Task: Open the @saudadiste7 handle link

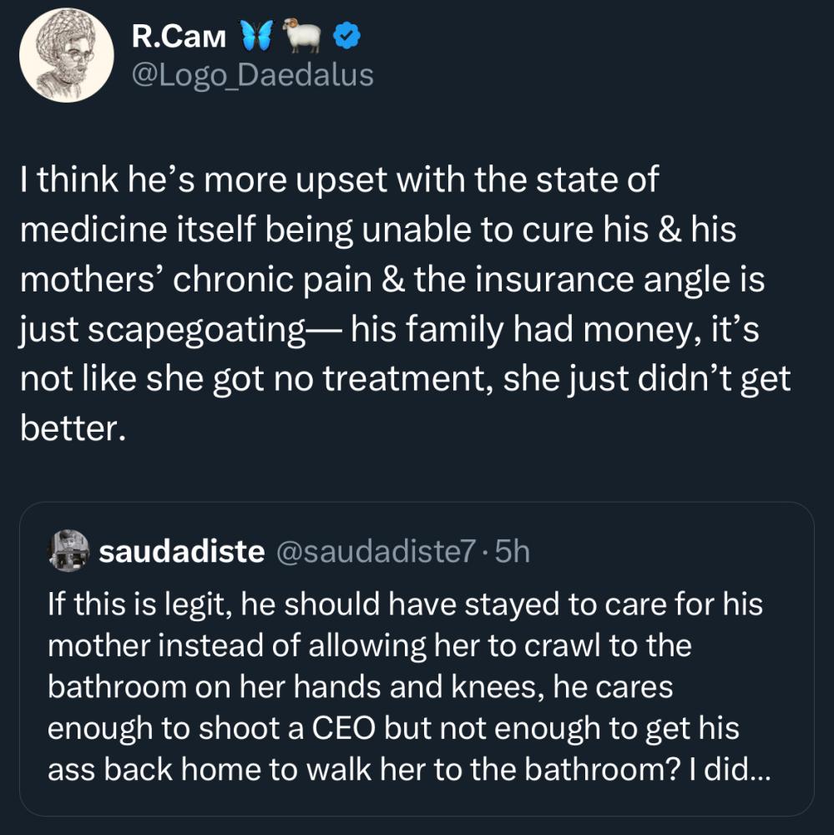Action: 375,551
